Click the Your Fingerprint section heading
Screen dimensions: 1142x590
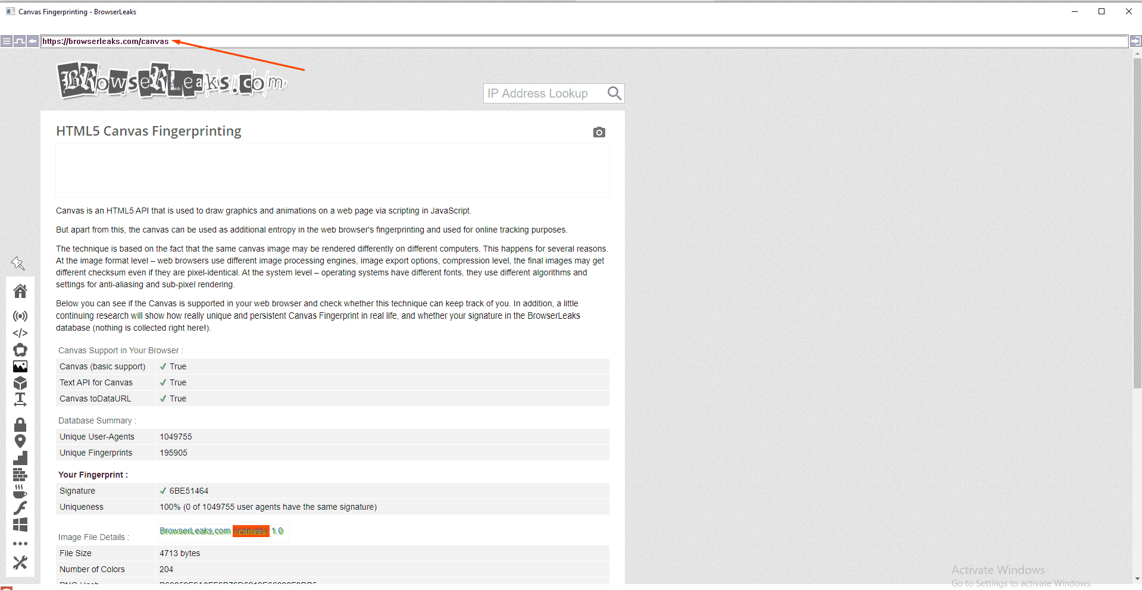pyautogui.click(x=93, y=475)
